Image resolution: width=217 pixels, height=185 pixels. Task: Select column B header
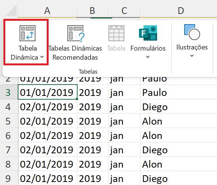click(92, 11)
